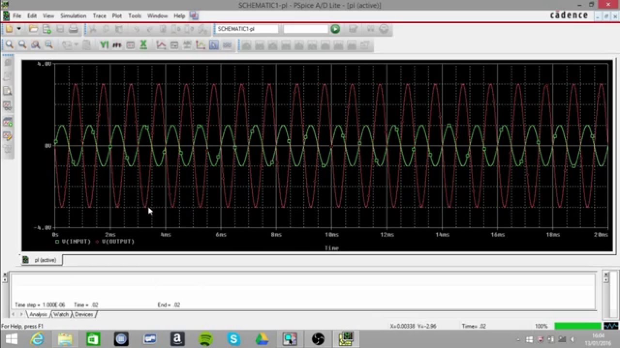
Task: Open Internet Explorer from the taskbar
Action: point(38,339)
